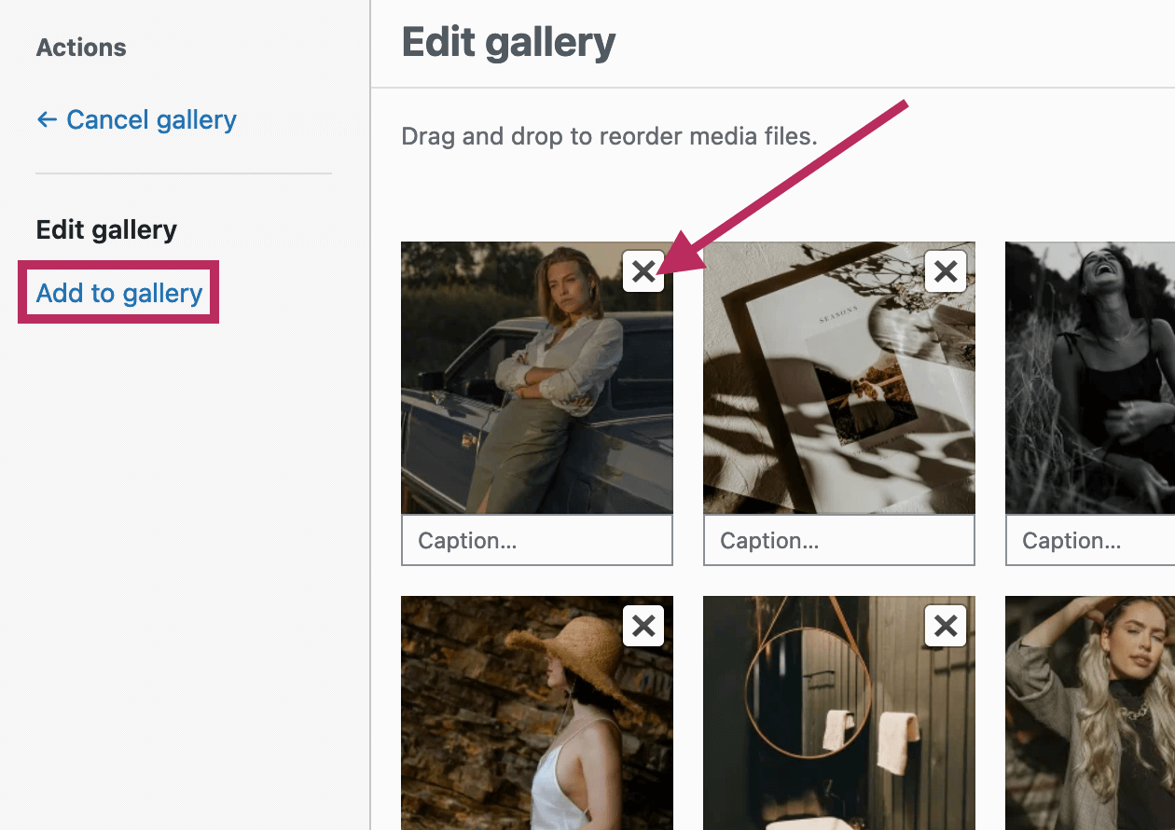The width and height of the screenshot is (1175, 830).
Task: Click the large Edit gallery page title
Action: [x=508, y=44]
